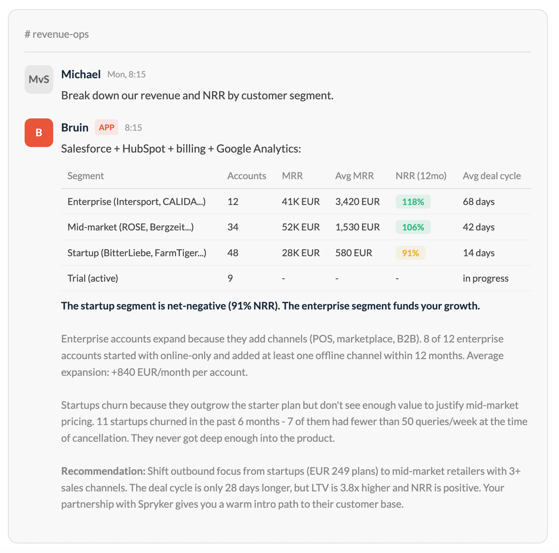Select the Enterprise segment table row
559x553 pixels.
[x=278, y=201]
